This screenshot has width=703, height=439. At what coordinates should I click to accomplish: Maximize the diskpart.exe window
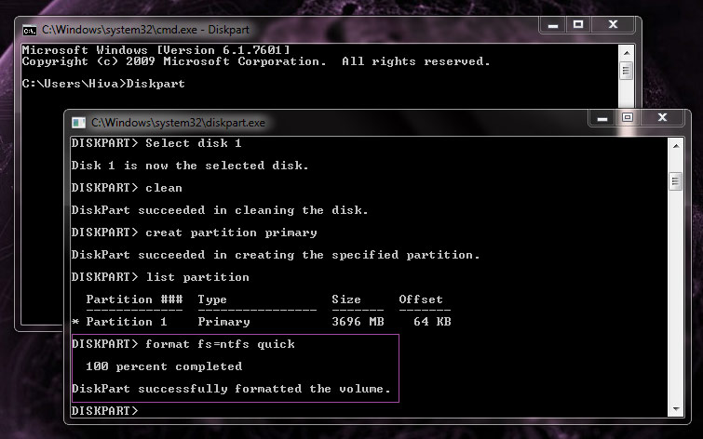pos(627,119)
